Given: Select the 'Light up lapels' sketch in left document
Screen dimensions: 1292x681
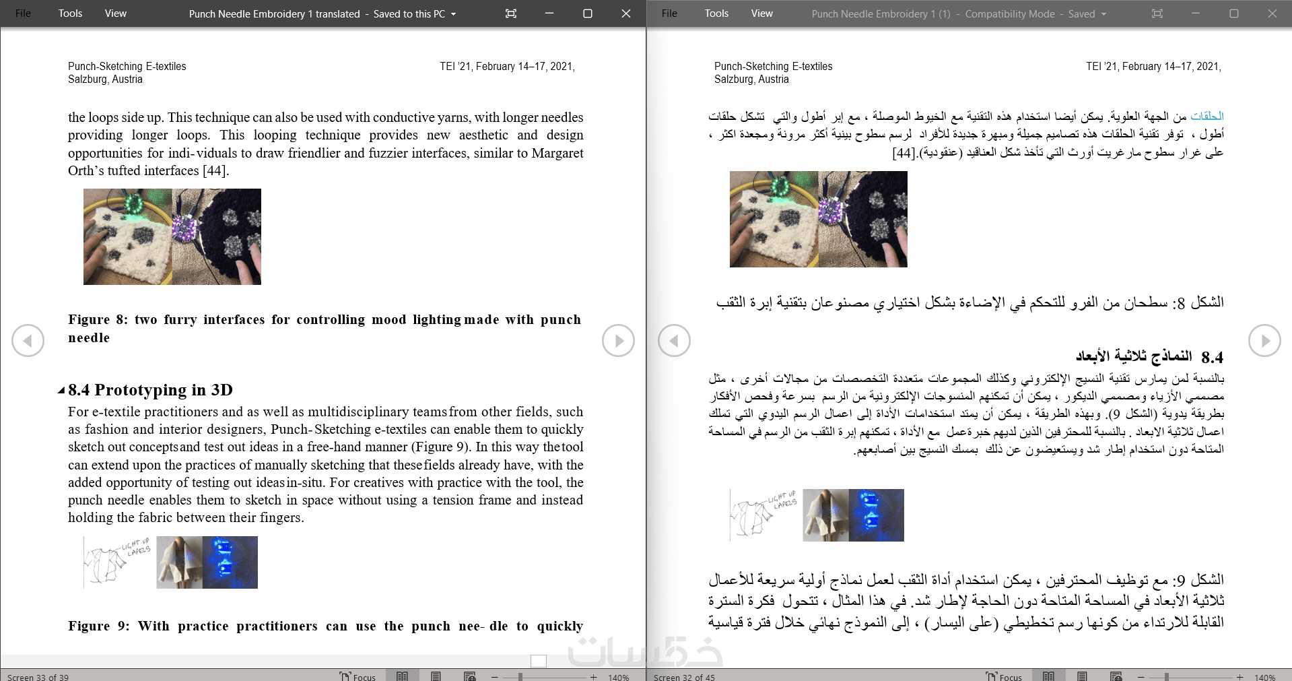Looking at the screenshot, I should (118, 562).
